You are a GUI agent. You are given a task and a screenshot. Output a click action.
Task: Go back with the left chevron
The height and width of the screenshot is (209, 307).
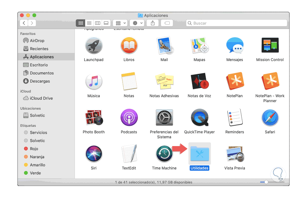click(24, 23)
